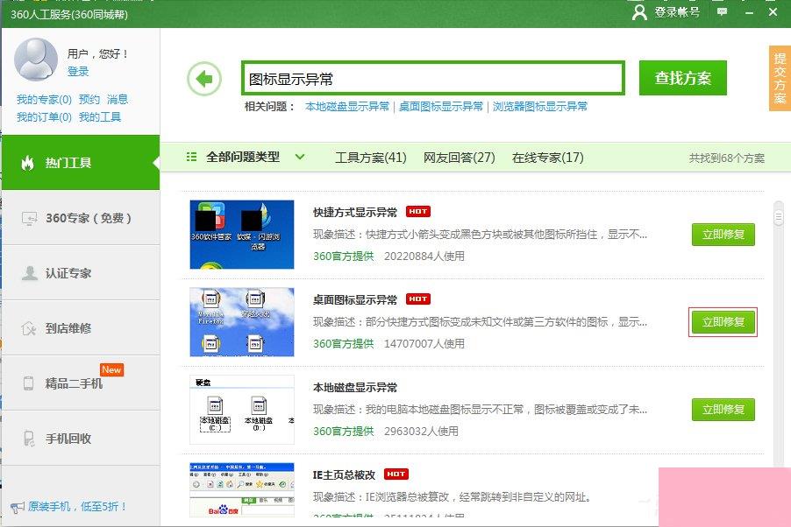Click the 14707007人使用 usage count

[424, 344]
